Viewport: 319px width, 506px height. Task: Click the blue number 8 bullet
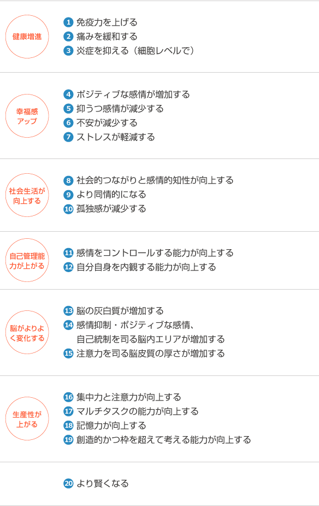pos(68,180)
